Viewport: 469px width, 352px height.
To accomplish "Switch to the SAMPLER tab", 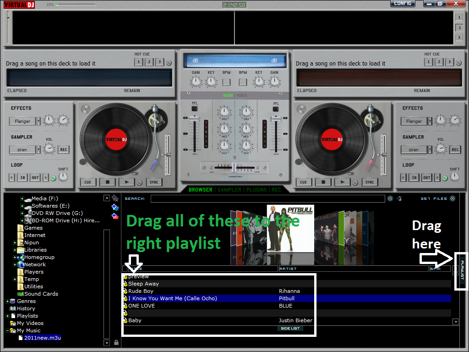I will point(229,190).
